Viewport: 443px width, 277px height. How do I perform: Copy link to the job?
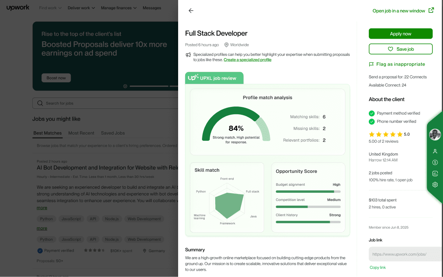click(x=377, y=267)
